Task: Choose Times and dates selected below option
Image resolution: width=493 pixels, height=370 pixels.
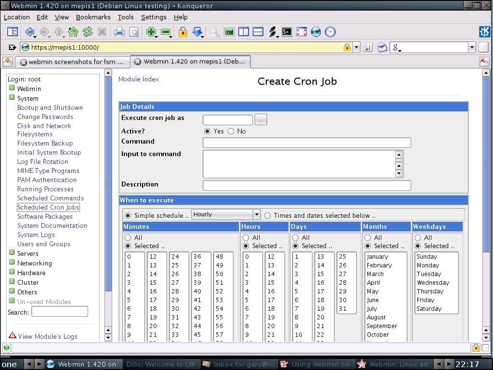Action: coord(267,215)
